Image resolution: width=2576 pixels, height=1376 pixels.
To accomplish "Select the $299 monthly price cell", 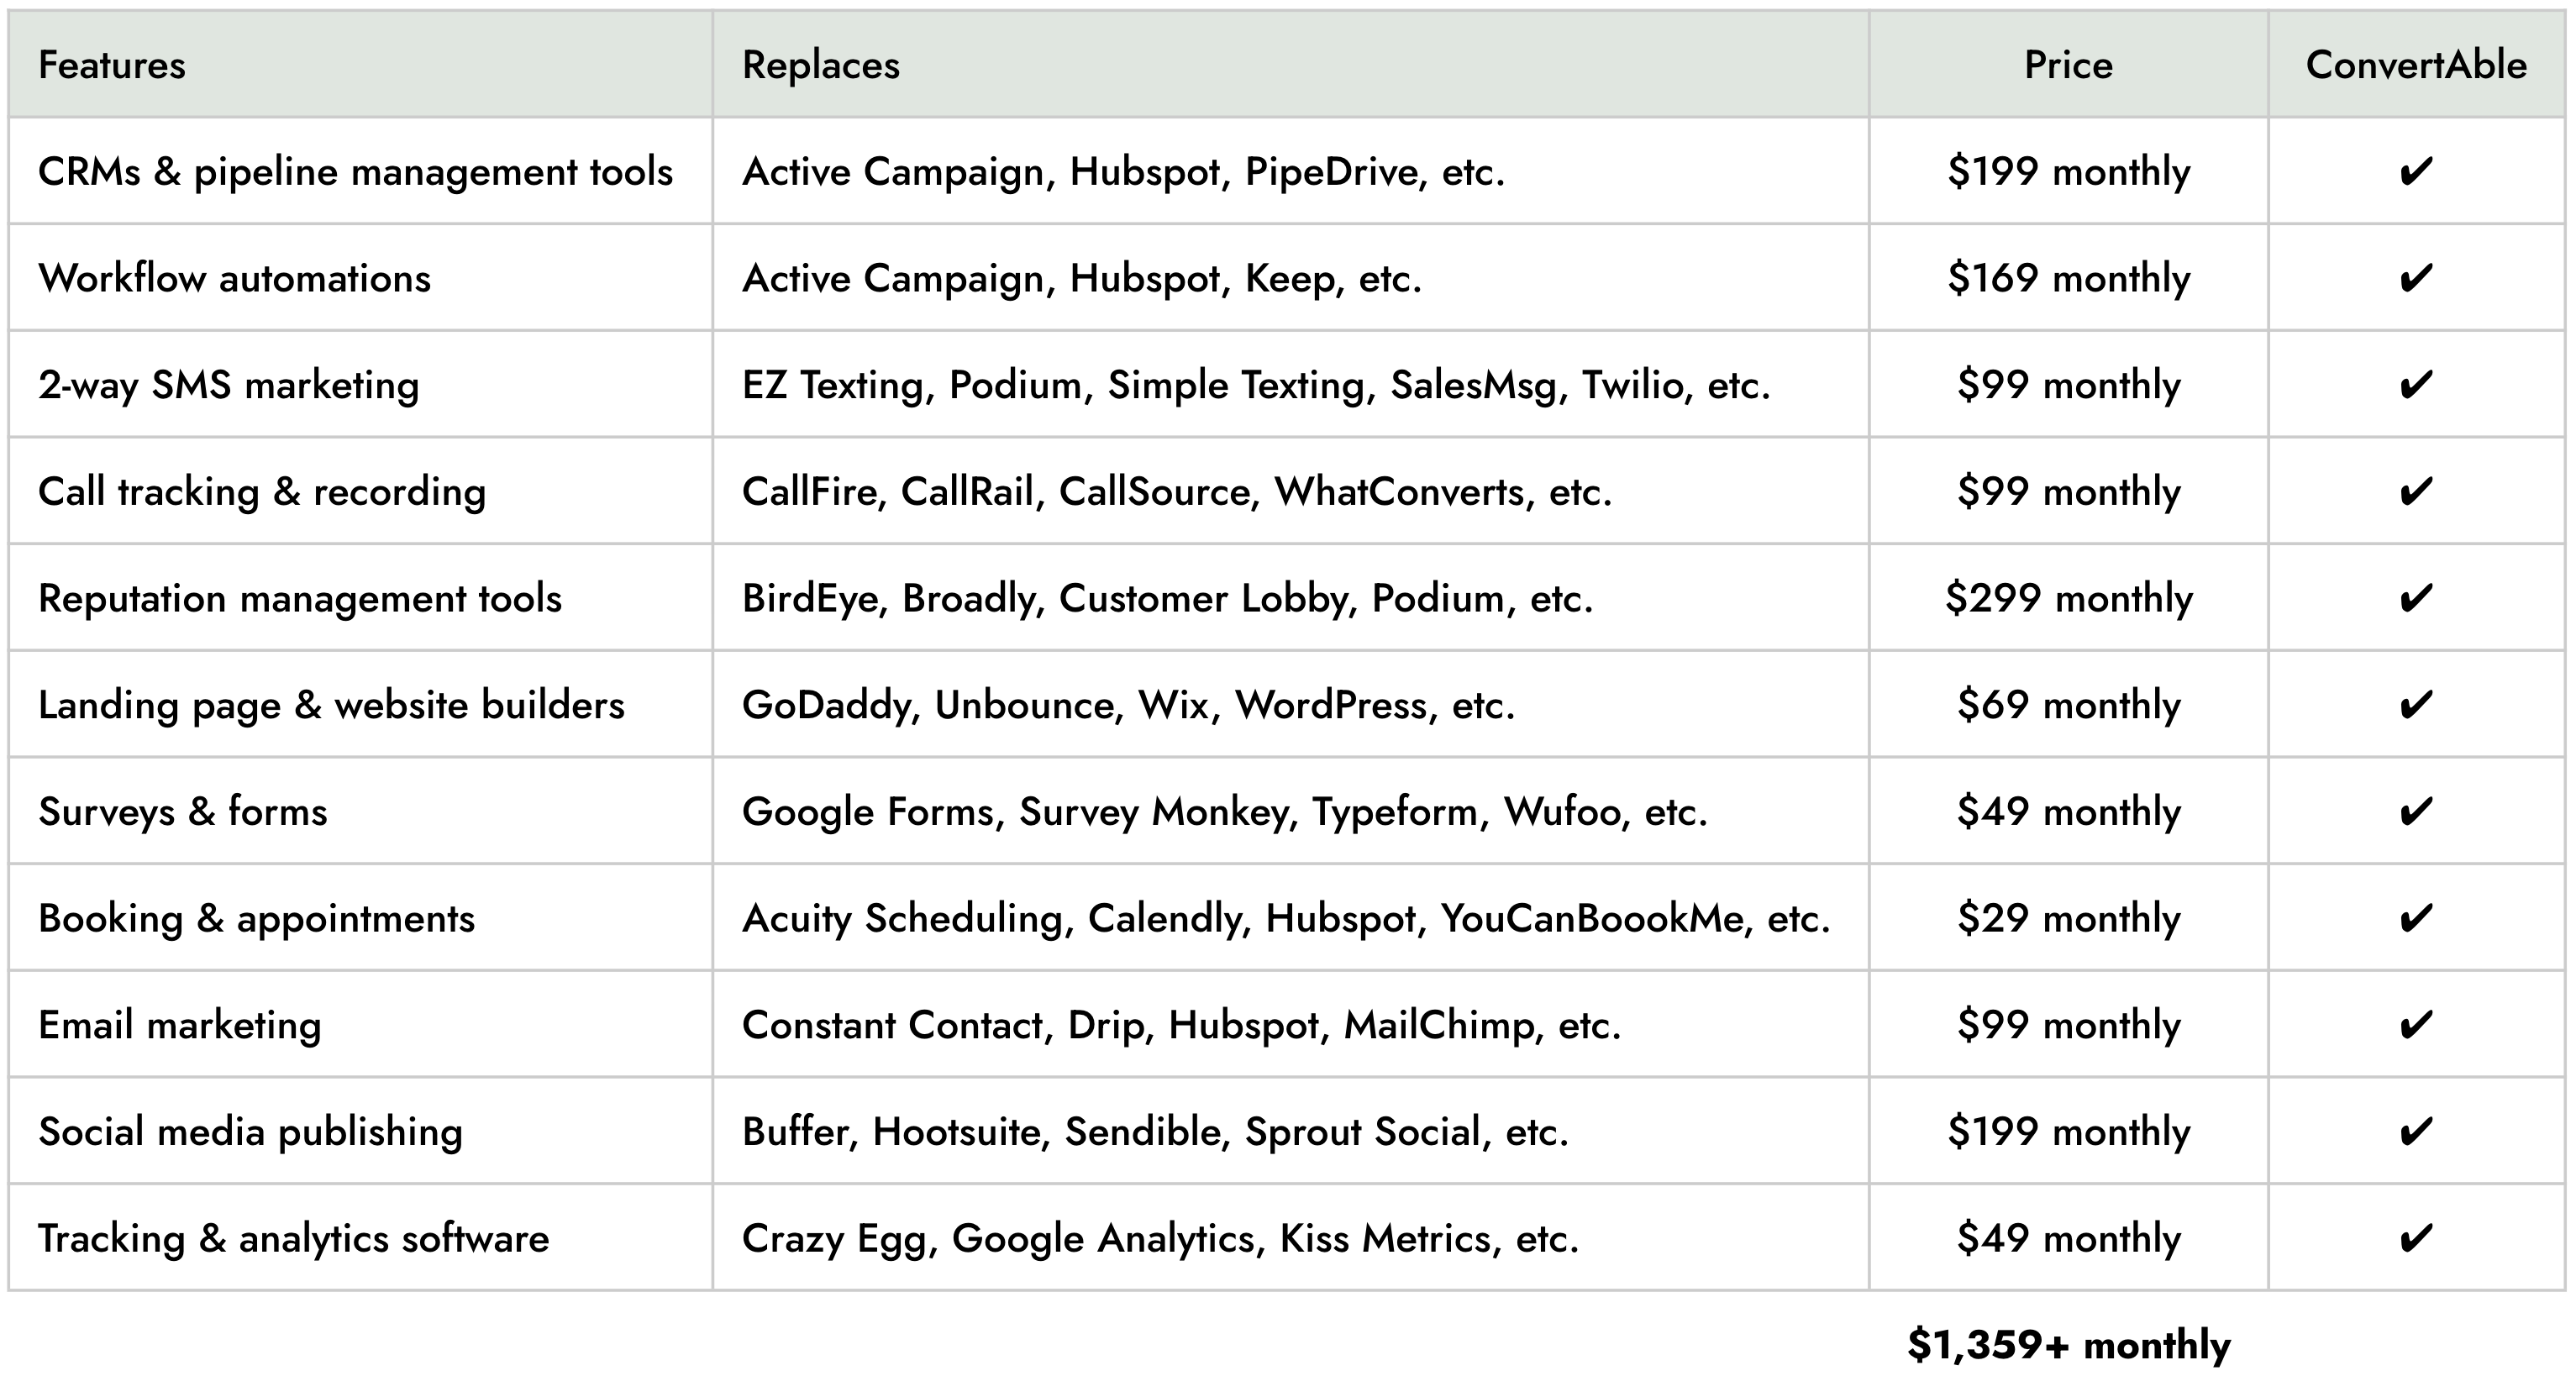I will 2069,598.
